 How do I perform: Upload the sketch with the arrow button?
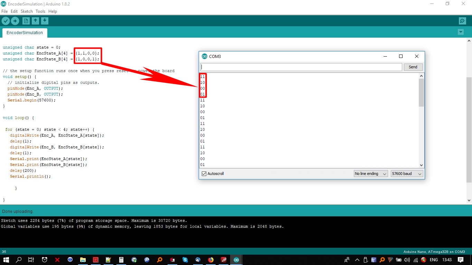(x=15, y=21)
